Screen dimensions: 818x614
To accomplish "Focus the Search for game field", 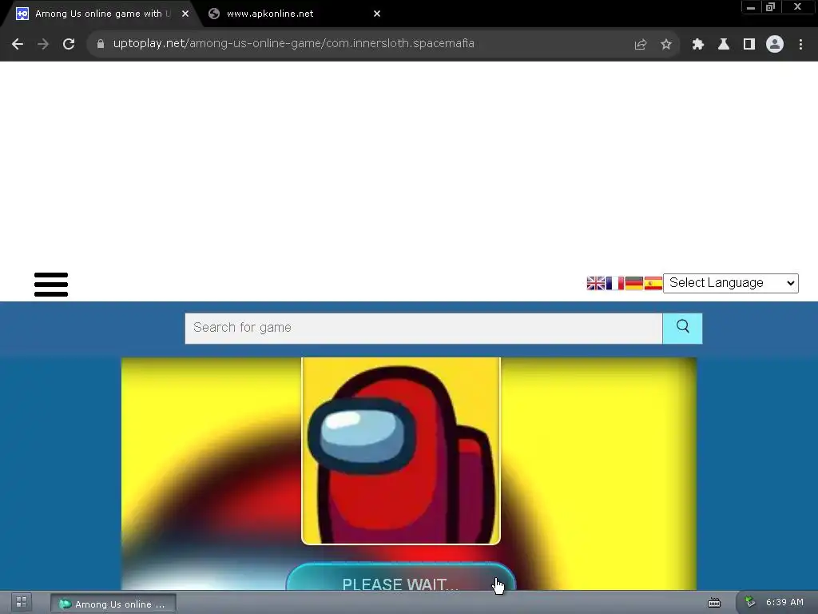I will (423, 329).
